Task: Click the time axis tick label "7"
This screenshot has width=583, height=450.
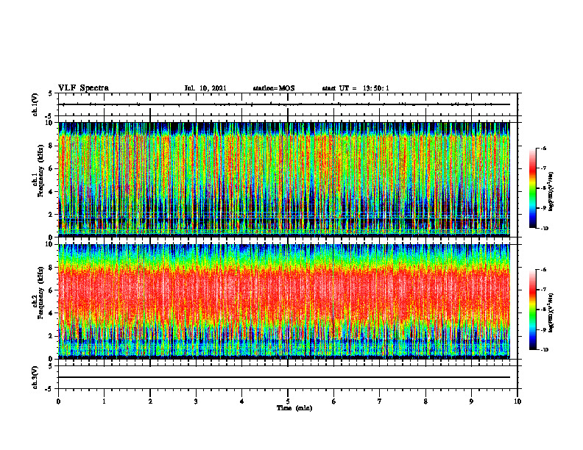Action: [380, 401]
